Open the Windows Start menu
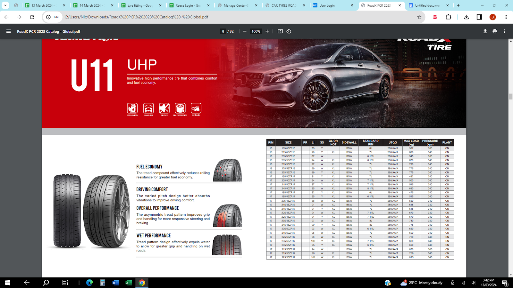The height and width of the screenshot is (288, 513). click(x=7, y=283)
